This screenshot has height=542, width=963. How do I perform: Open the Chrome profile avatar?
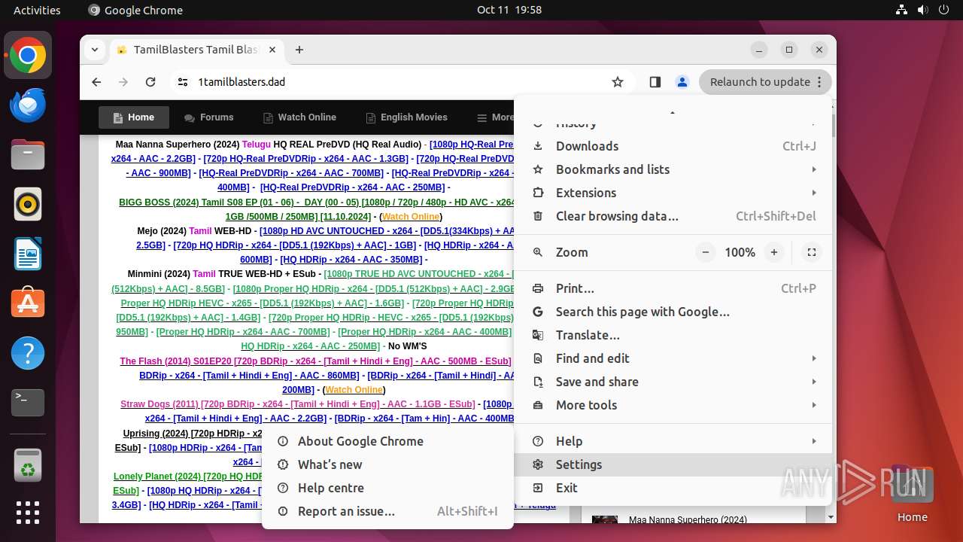[x=682, y=82]
